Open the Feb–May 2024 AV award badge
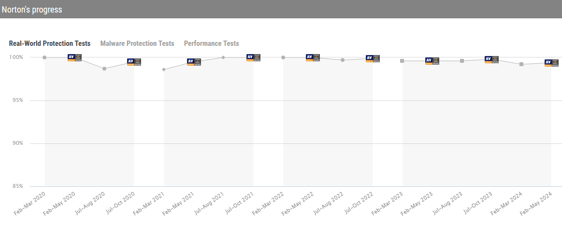Image resolution: width=562 pixels, height=239 pixels. coord(551,63)
